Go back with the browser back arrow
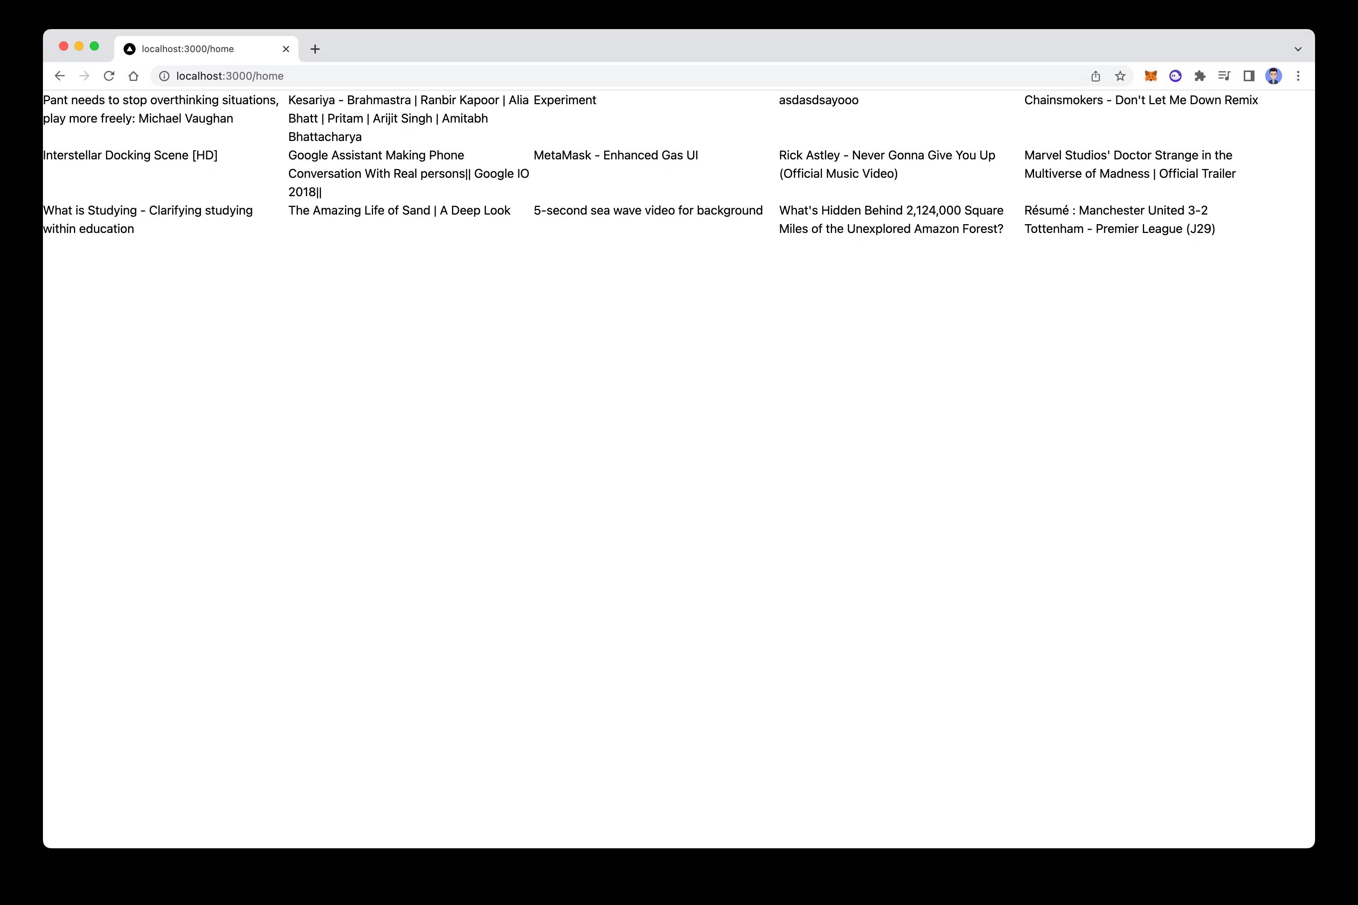The width and height of the screenshot is (1358, 905). pos(59,76)
